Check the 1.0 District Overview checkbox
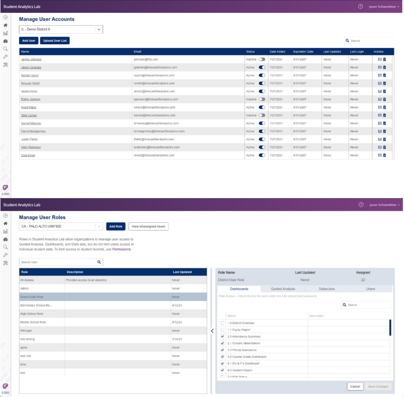This screenshot has height=397, width=404. tap(223, 323)
